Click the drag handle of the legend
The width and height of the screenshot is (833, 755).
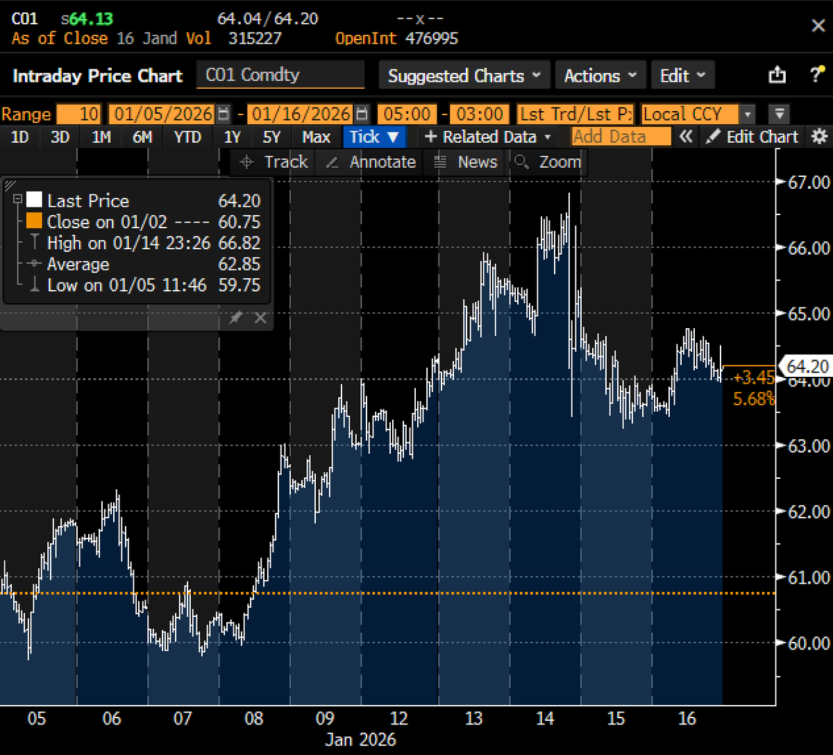[10, 185]
